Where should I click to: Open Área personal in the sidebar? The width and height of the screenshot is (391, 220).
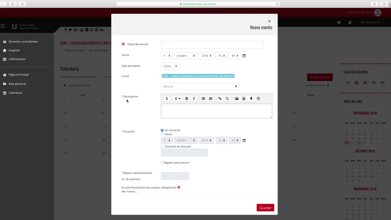point(17,84)
